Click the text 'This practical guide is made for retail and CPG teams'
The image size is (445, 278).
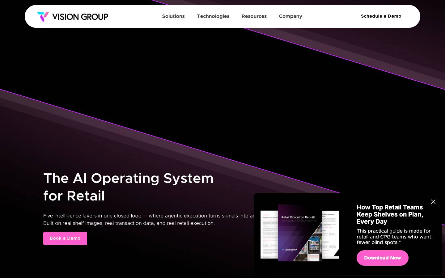tap(394, 237)
